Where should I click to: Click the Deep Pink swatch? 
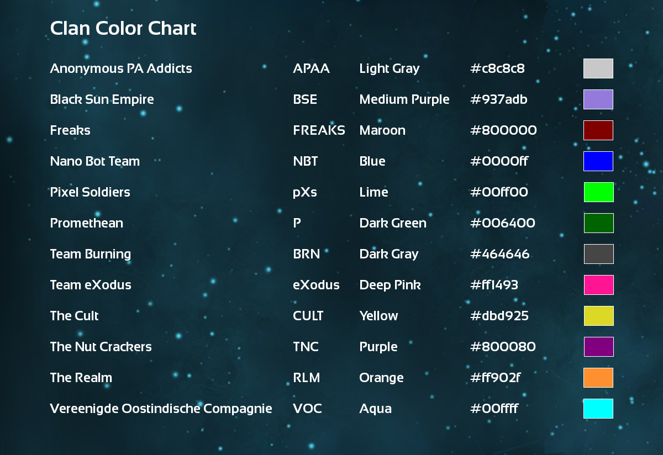[599, 285]
